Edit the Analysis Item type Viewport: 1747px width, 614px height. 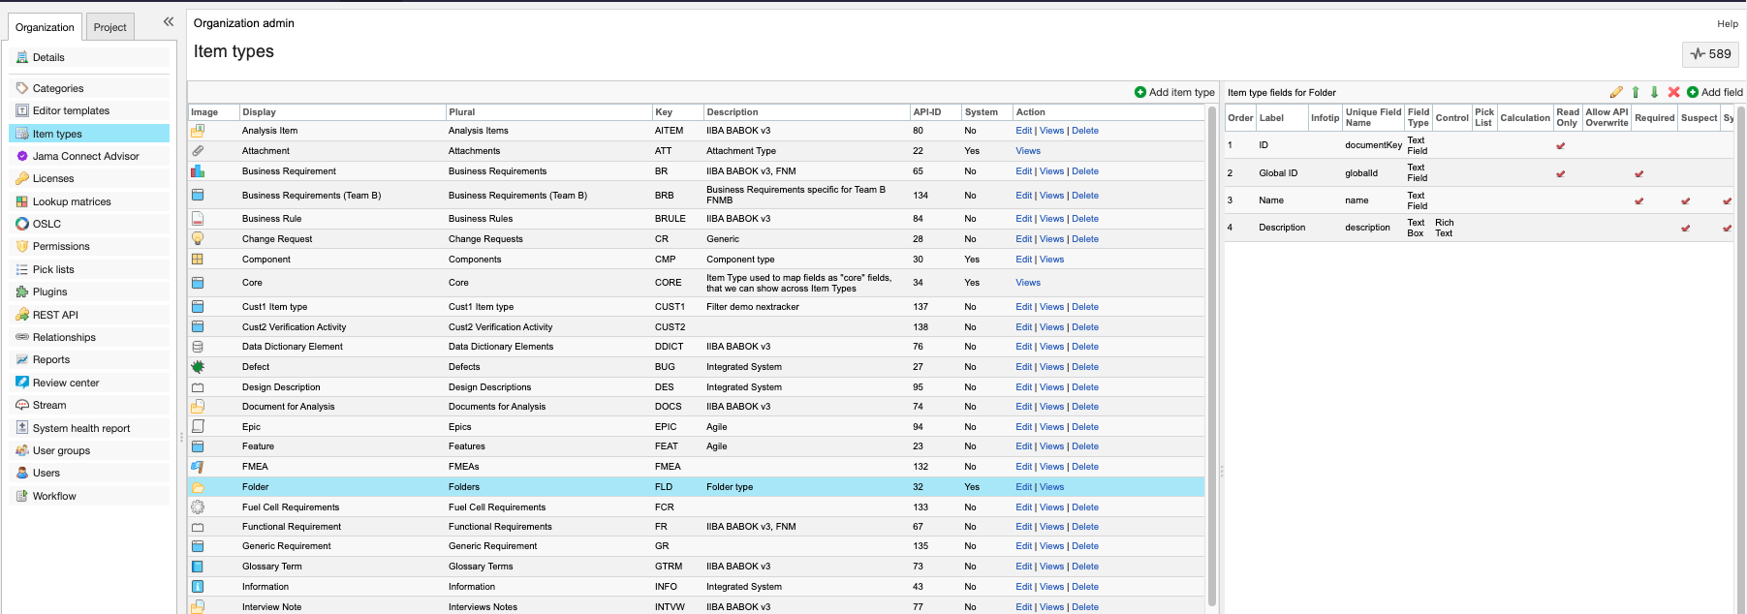[x=1023, y=131]
